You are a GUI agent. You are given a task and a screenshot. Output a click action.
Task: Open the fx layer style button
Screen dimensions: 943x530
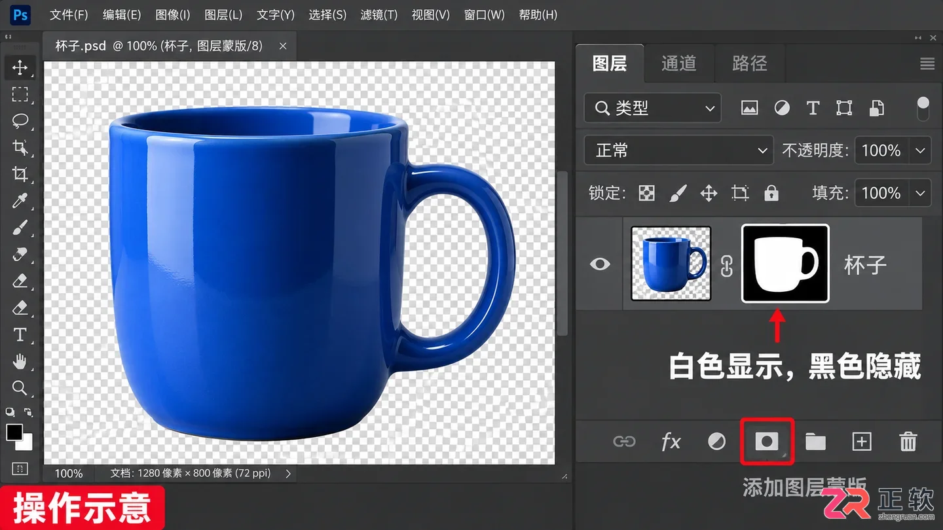671,442
